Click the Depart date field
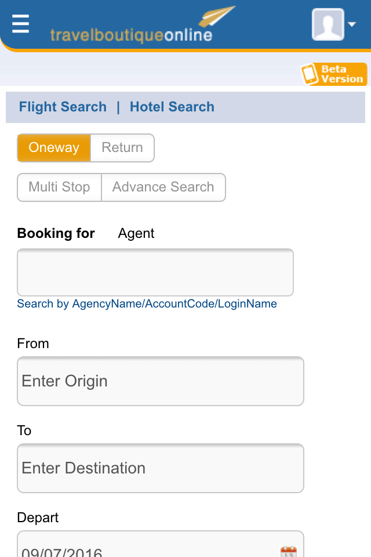The height and width of the screenshot is (557, 371). pos(161,544)
